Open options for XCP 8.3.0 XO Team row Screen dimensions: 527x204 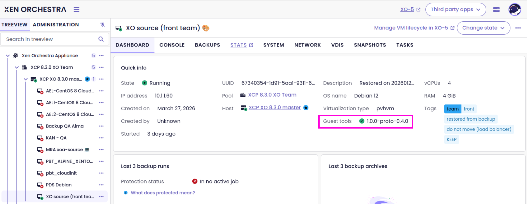(x=101, y=67)
